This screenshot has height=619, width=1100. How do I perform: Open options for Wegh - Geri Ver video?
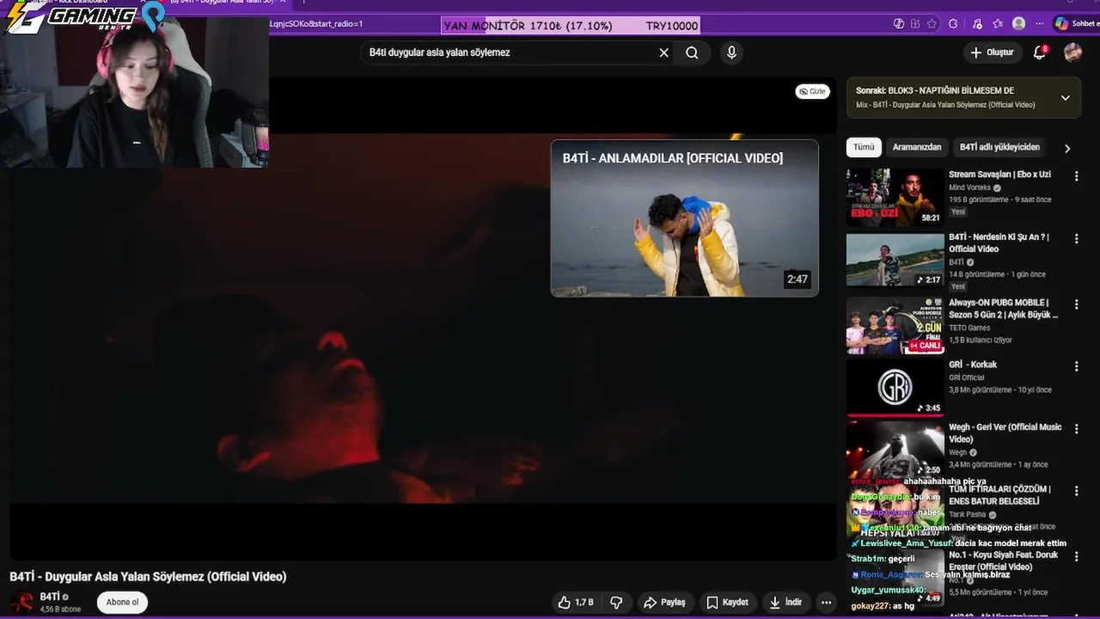pos(1076,428)
